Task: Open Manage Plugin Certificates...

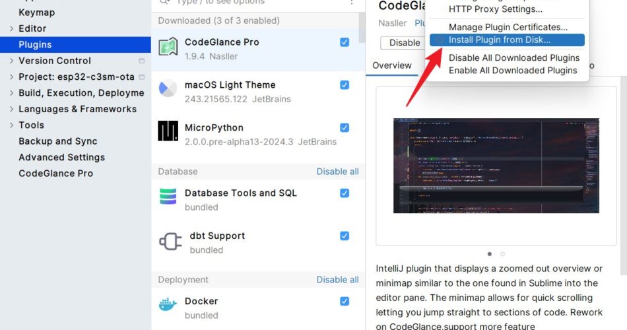Action: [x=507, y=27]
